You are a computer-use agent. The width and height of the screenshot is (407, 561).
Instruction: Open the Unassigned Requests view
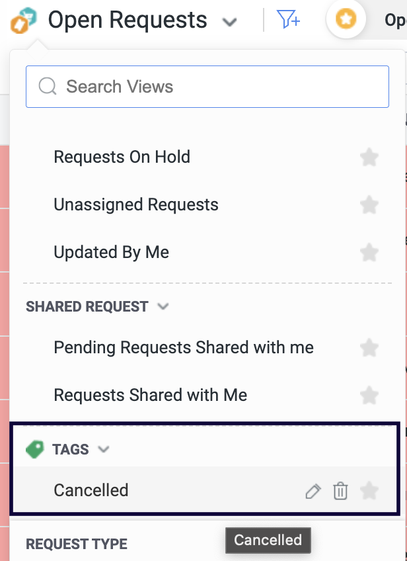[x=136, y=205]
